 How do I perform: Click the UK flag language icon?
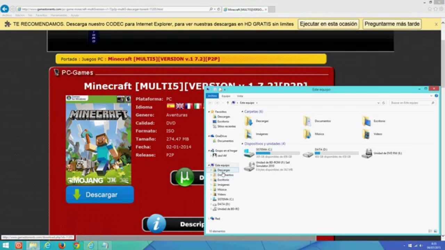click(180, 106)
